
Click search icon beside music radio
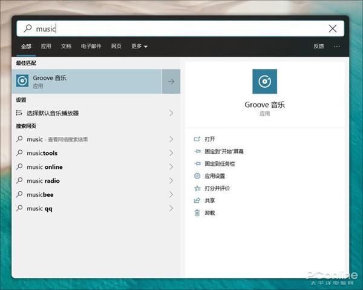20,180
